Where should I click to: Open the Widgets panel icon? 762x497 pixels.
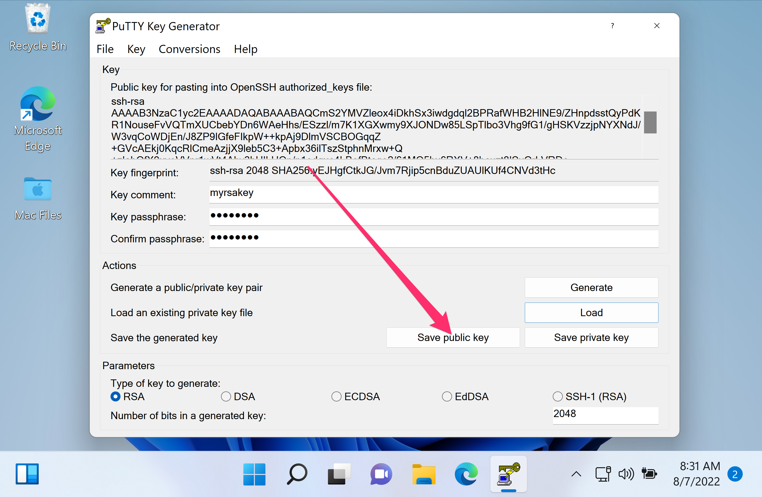(27, 474)
